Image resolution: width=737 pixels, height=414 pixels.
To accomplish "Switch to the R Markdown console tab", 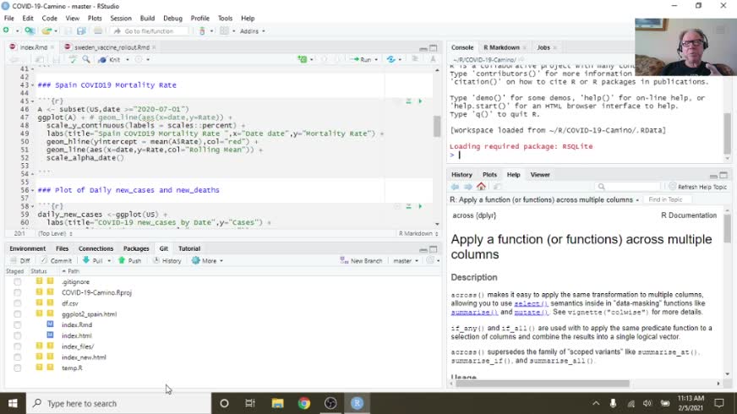I will [x=501, y=47].
